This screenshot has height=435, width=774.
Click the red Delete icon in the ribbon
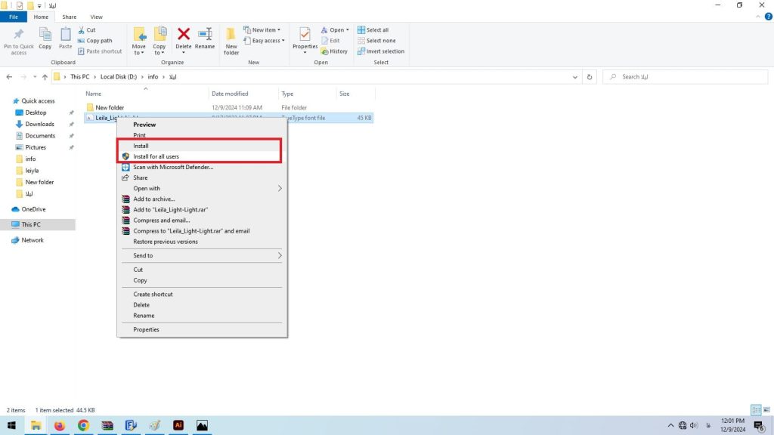pyautogui.click(x=183, y=35)
